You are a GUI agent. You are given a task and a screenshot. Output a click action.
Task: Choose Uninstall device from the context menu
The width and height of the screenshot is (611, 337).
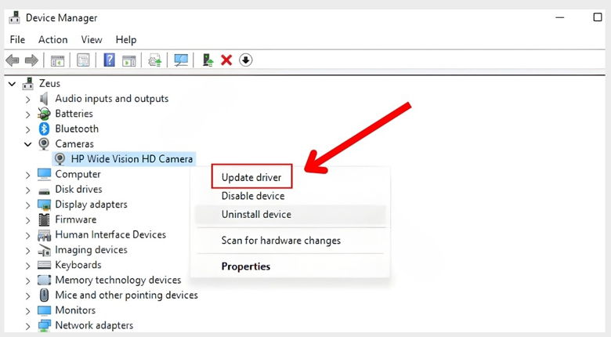click(x=256, y=214)
